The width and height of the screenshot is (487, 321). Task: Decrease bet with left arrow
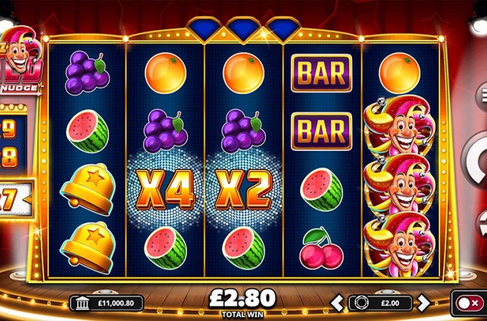[337, 303]
